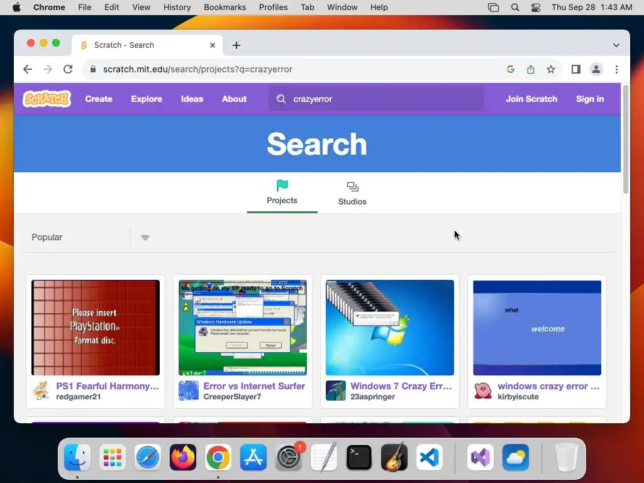
Task: View site information via lock icon
Action: [x=93, y=69]
